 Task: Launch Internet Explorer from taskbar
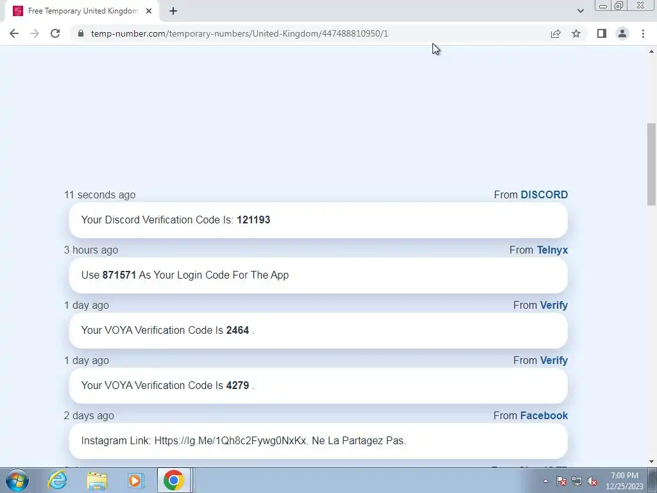point(57,480)
